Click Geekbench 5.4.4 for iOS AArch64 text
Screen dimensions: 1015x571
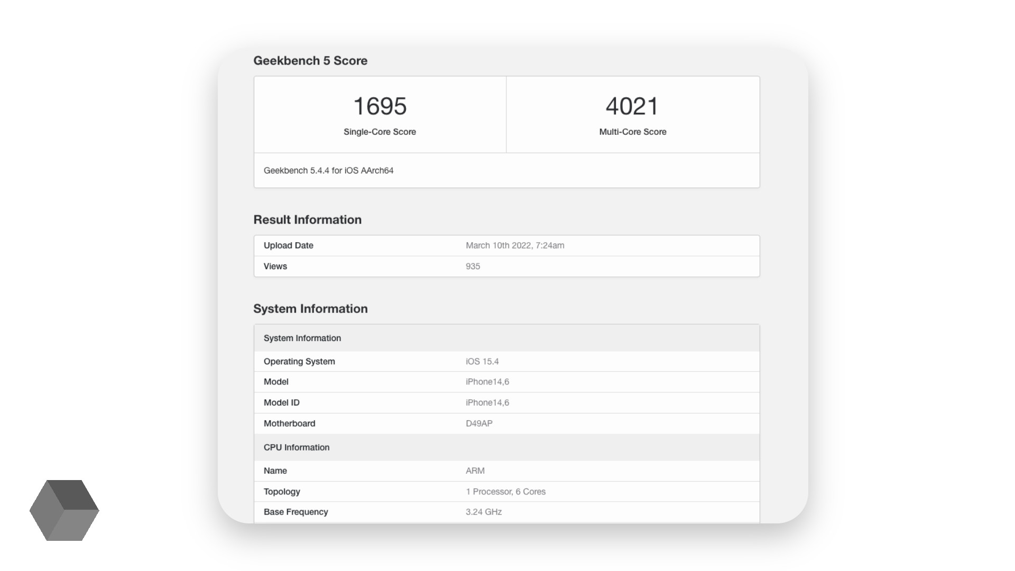328,170
